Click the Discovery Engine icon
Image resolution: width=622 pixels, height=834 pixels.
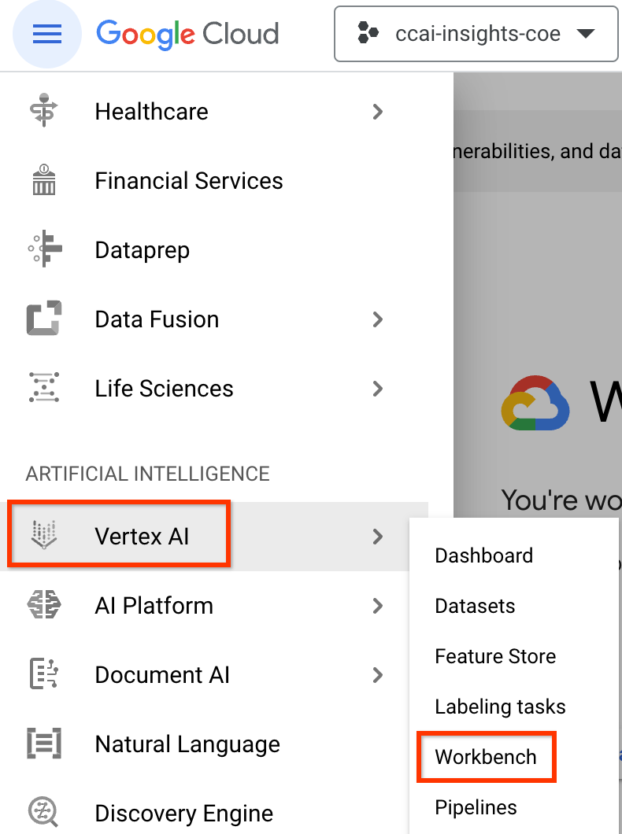[44, 812]
